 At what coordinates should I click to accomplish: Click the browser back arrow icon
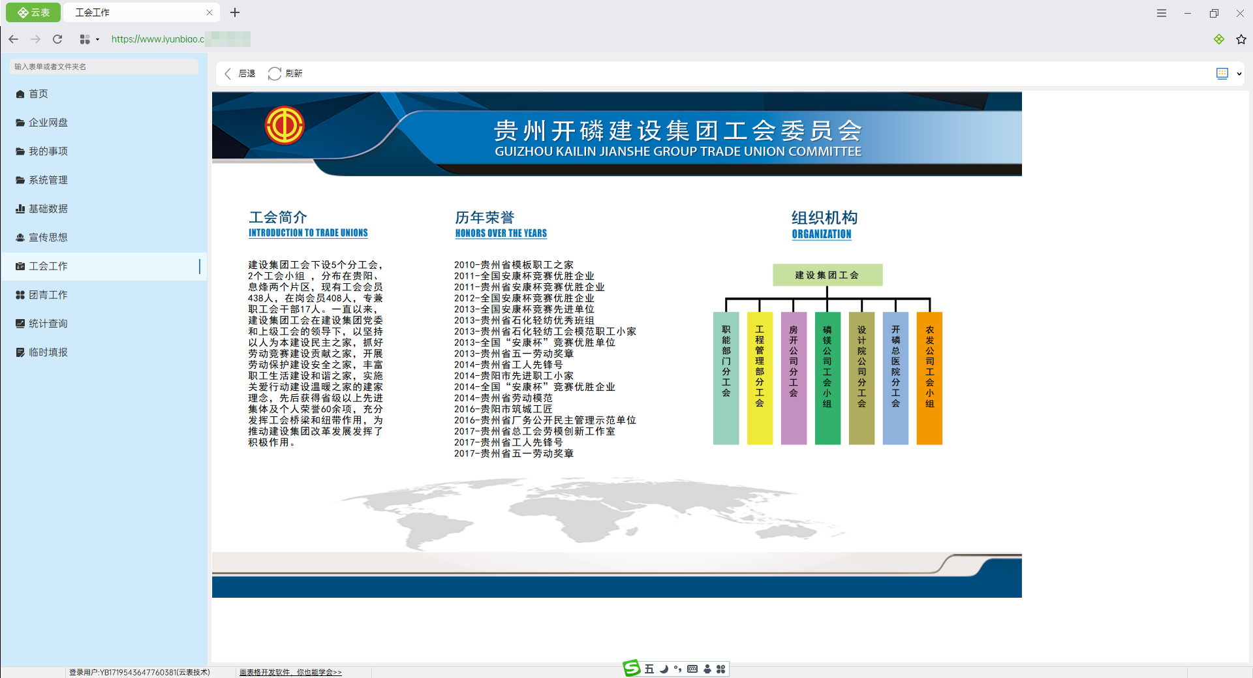[13, 39]
